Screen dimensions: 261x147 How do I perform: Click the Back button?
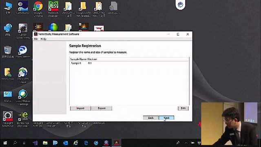pos(151,118)
